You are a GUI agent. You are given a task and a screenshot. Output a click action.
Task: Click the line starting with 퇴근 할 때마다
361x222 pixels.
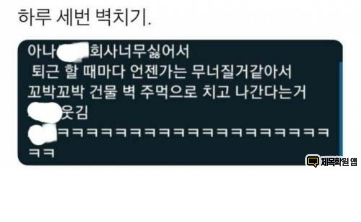(x=161, y=72)
